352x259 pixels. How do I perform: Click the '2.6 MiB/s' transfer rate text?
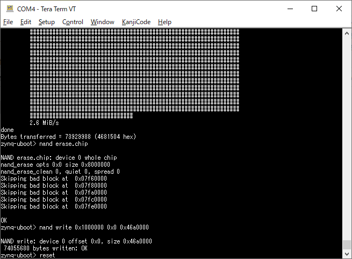[44, 123]
